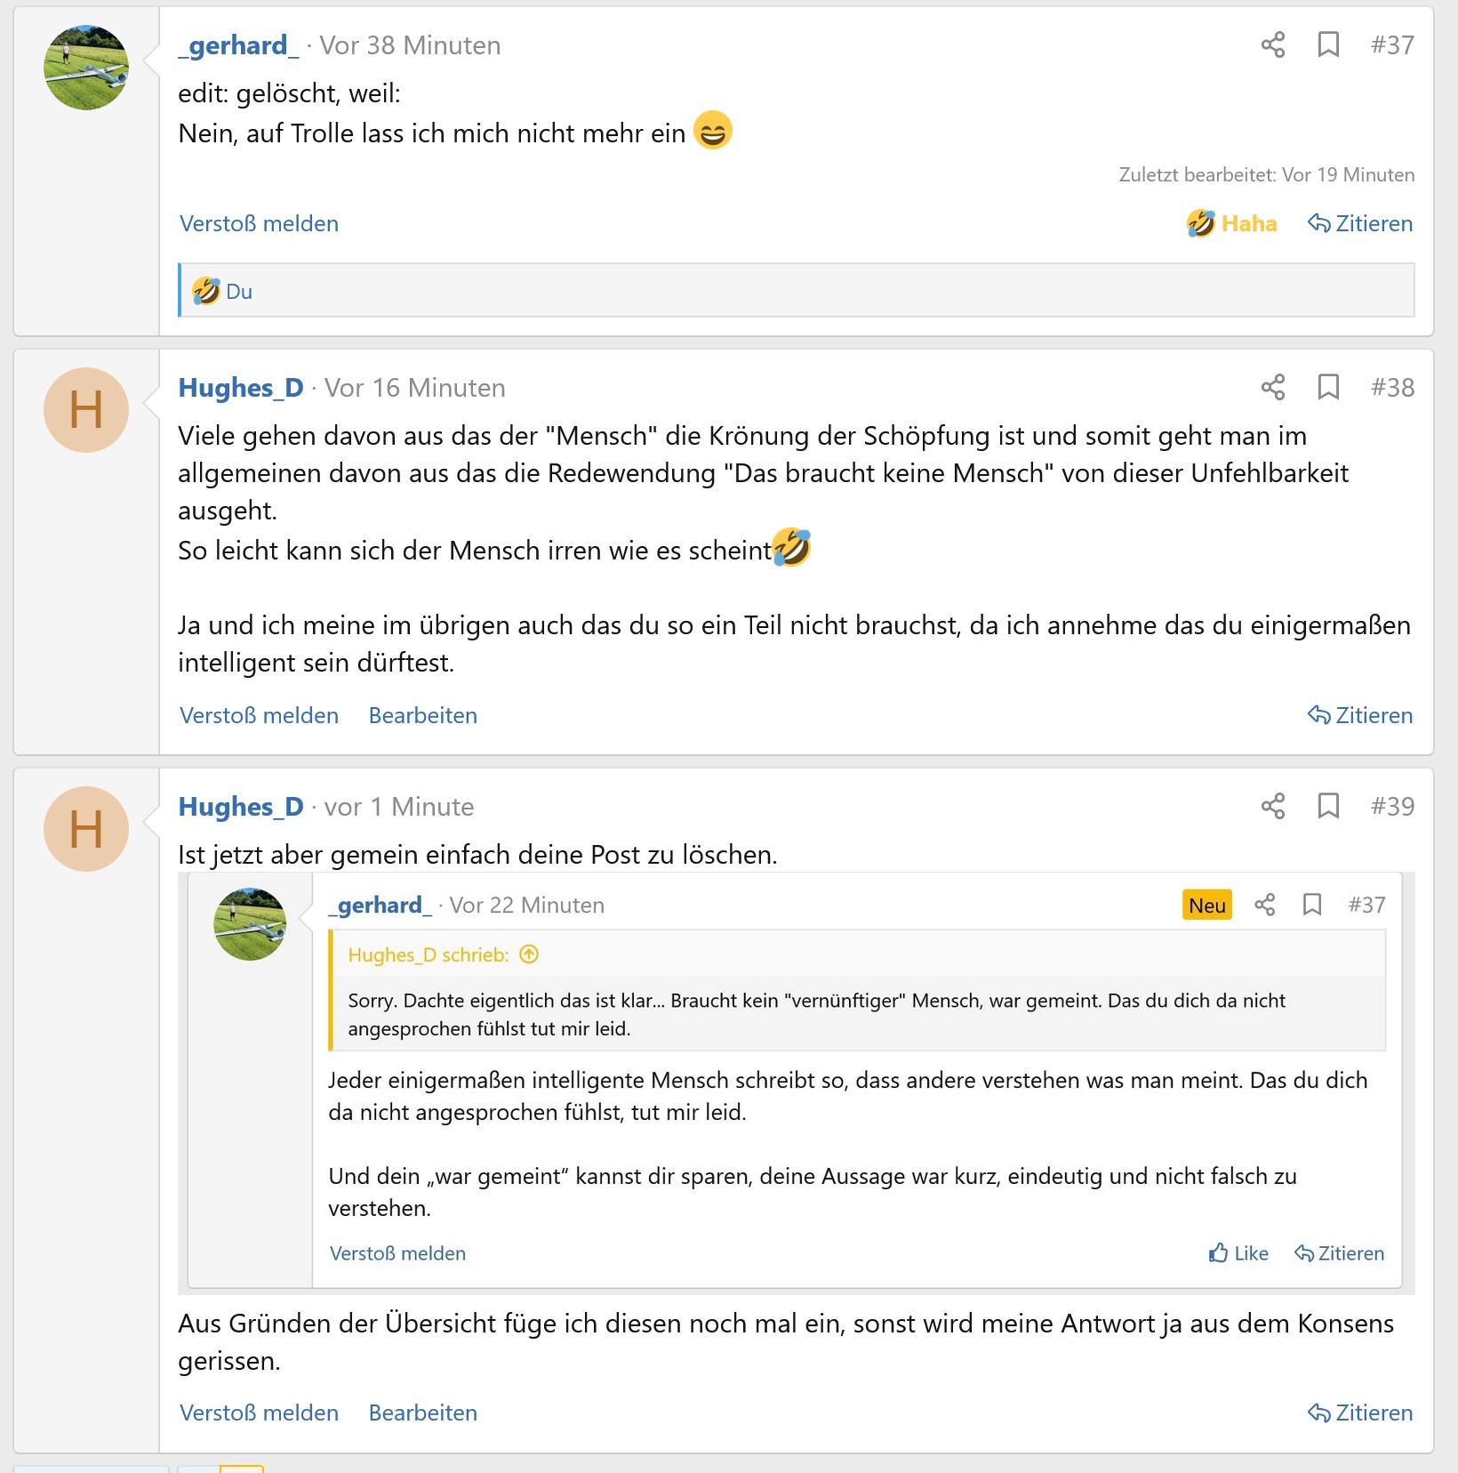Share post #39
Image resolution: width=1458 pixels, height=1473 pixels.
(x=1272, y=806)
